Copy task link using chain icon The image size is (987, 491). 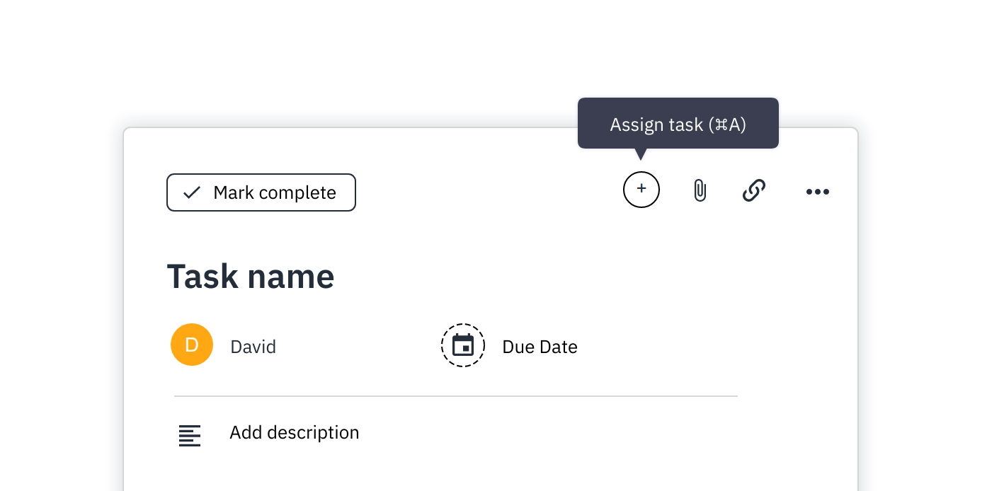[753, 190]
